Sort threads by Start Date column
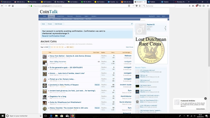Image resolution: width=210 pixels, height=118 pixels. pyautogui.click(x=96, y=52)
